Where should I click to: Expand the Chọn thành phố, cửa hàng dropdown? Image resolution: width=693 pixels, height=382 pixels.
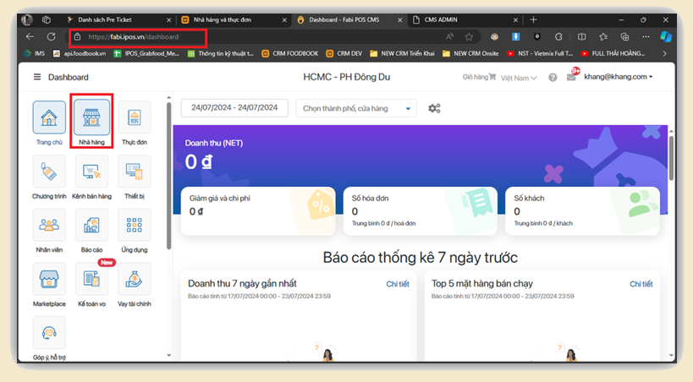358,108
